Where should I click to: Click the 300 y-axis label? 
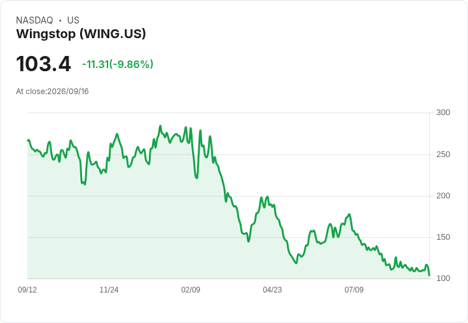pyautogui.click(x=443, y=113)
